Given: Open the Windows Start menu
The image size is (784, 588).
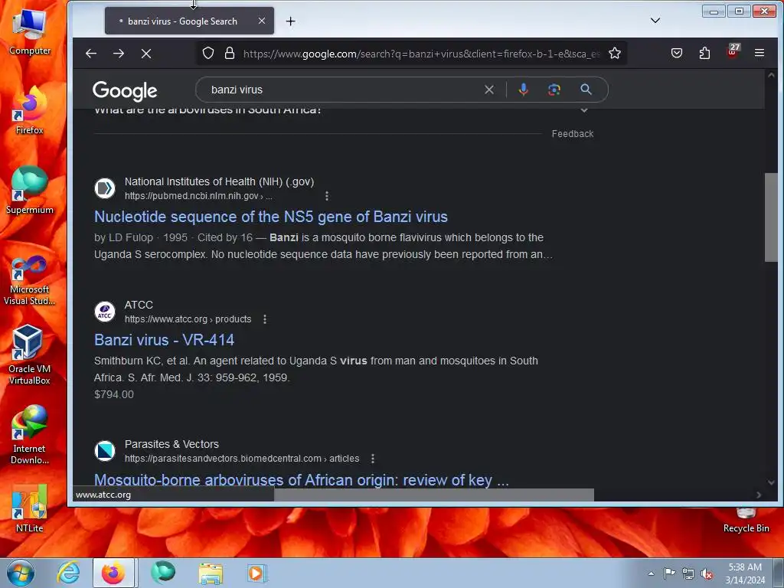Looking at the screenshot, I should coord(21,573).
